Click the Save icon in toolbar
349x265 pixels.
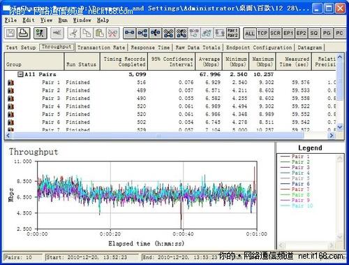click(10, 33)
